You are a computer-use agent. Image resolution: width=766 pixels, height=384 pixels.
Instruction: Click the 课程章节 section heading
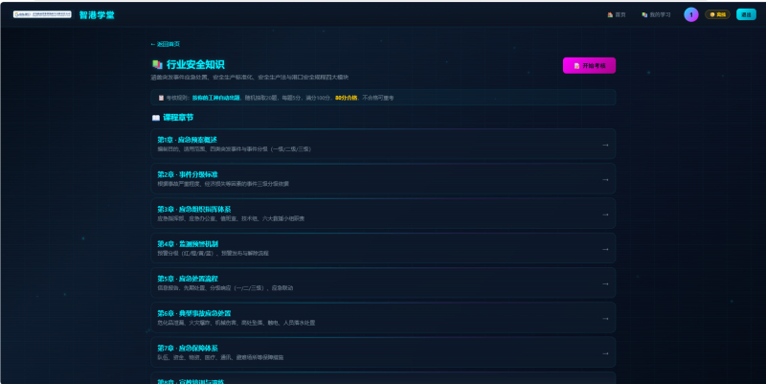[178, 118]
